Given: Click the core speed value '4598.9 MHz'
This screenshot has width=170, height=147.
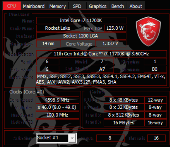Looking at the screenshot, I should (x=57, y=100).
